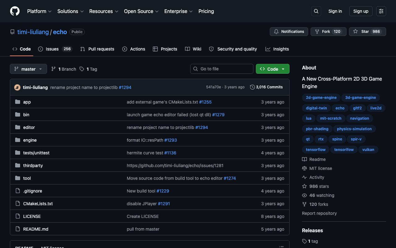
Task: Click the tag icon beside 1 Tag
Action: 82,69
